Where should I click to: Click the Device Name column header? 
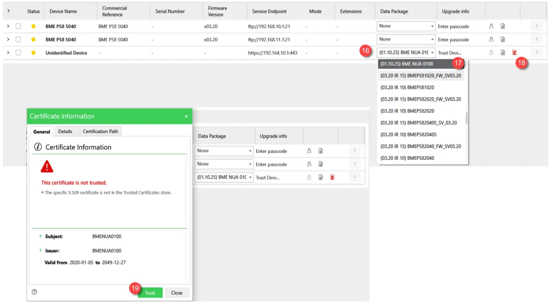(63, 11)
